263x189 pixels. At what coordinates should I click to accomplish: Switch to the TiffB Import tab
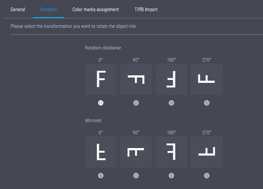146,9
